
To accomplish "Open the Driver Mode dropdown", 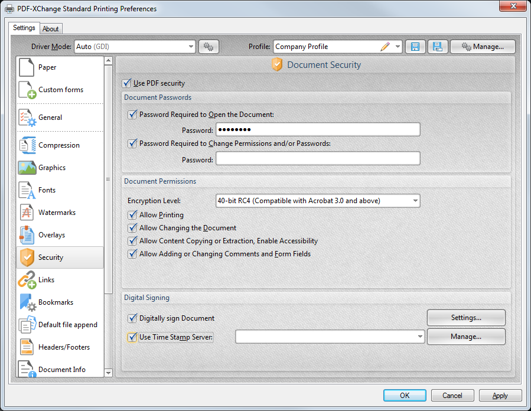I will (135, 47).
